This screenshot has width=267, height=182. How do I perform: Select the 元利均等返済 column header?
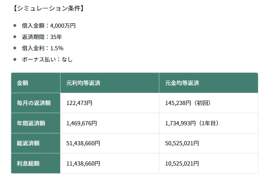coord(83,83)
